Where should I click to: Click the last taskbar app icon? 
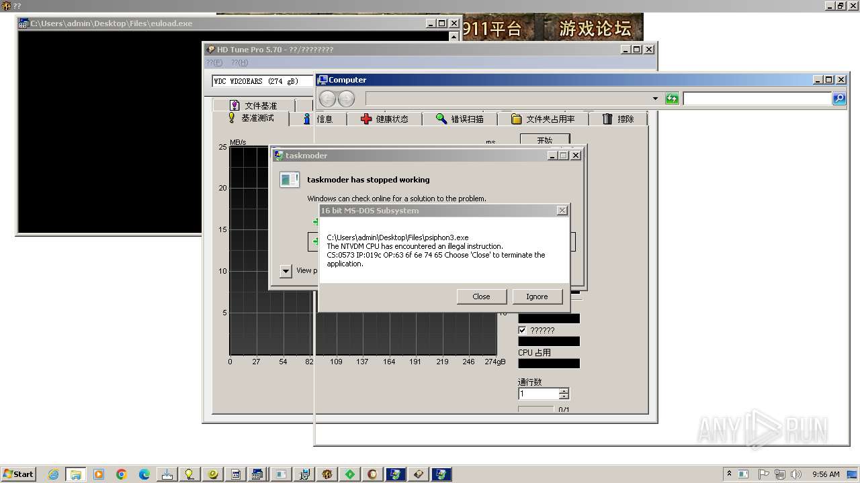441,474
